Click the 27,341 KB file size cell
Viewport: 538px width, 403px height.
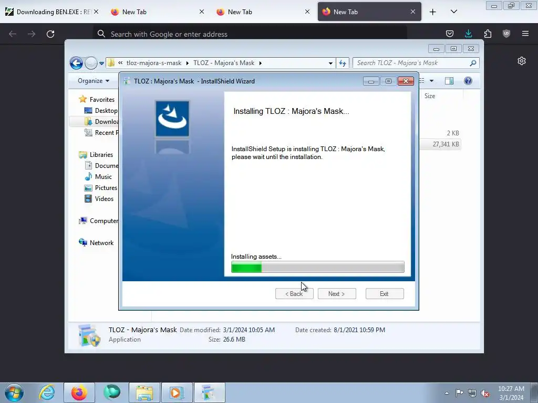click(x=446, y=144)
